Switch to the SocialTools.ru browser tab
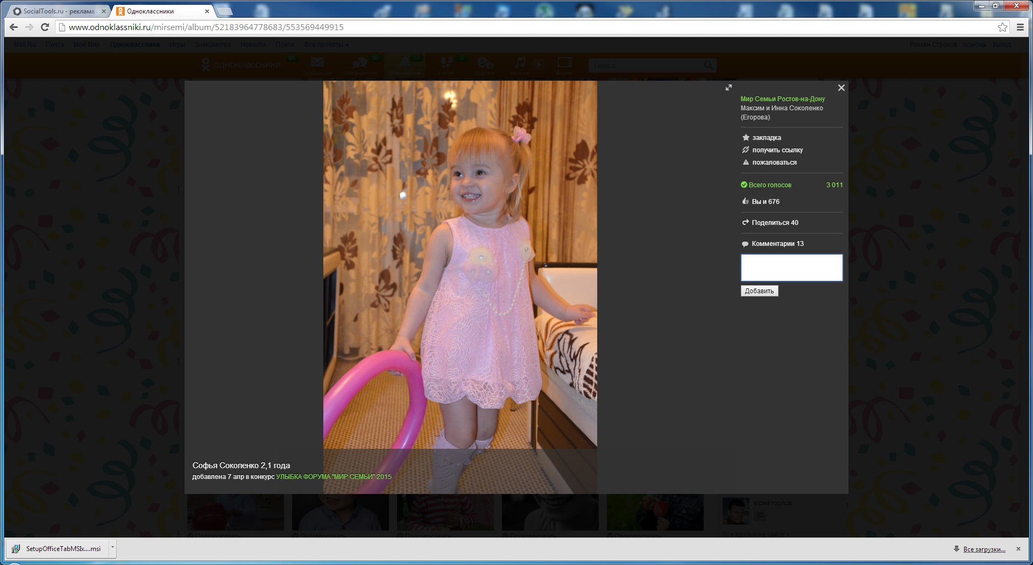This screenshot has width=1033, height=565. tap(58, 11)
